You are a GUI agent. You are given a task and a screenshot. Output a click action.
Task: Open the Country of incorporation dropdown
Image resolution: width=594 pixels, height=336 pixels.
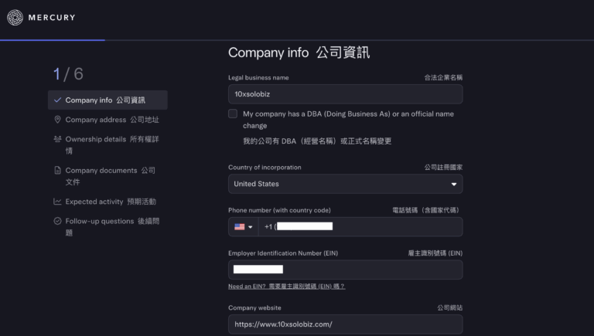pyautogui.click(x=345, y=184)
